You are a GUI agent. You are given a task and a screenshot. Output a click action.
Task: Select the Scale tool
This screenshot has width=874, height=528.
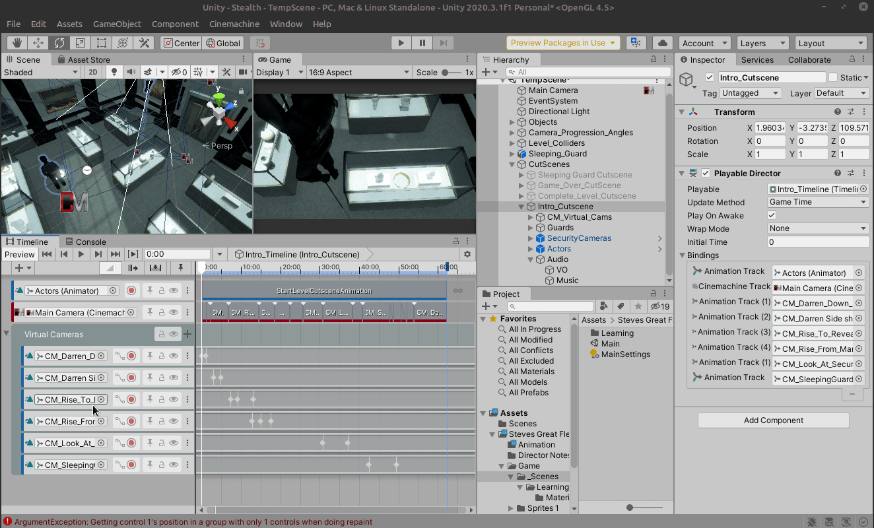click(81, 43)
